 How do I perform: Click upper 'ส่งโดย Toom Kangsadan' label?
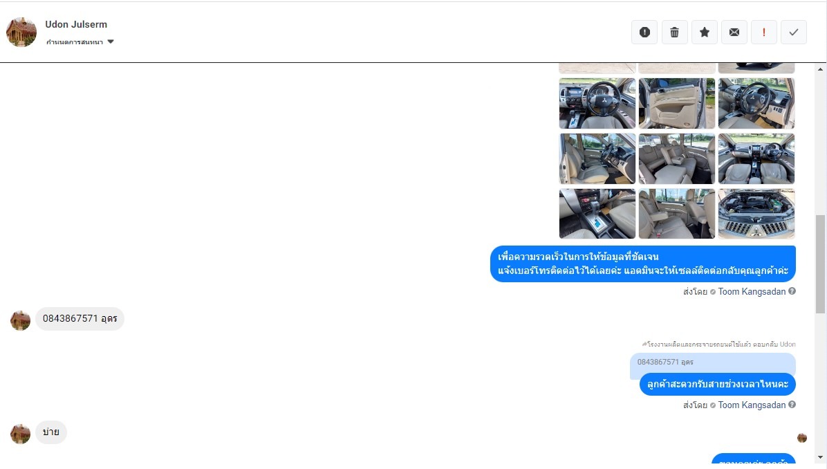(x=734, y=292)
